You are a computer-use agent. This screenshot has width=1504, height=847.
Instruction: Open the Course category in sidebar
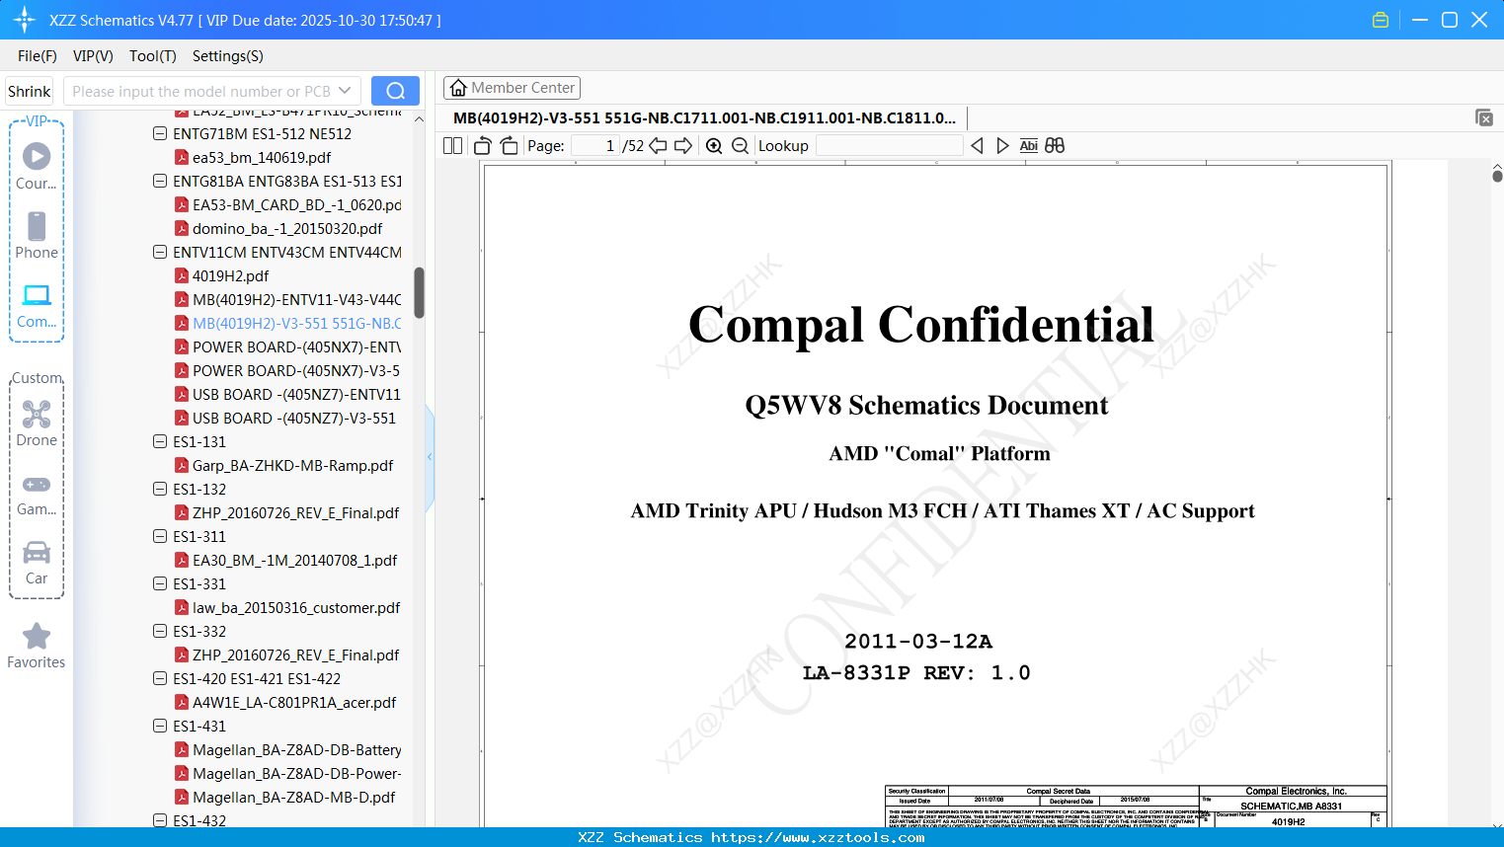(37, 166)
